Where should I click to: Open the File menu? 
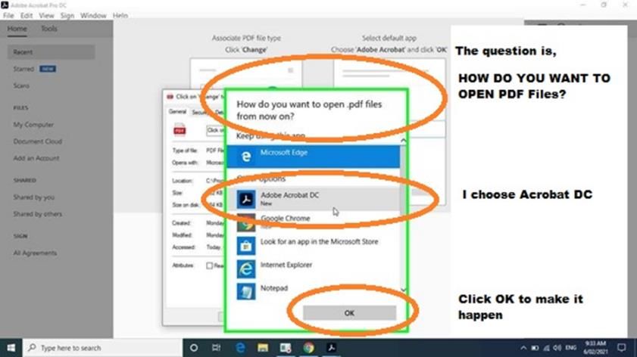(x=8, y=15)
